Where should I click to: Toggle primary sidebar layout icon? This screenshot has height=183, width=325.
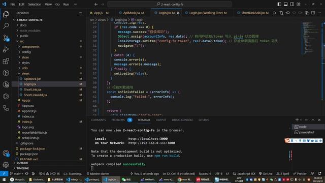click(x=279, y=4)
